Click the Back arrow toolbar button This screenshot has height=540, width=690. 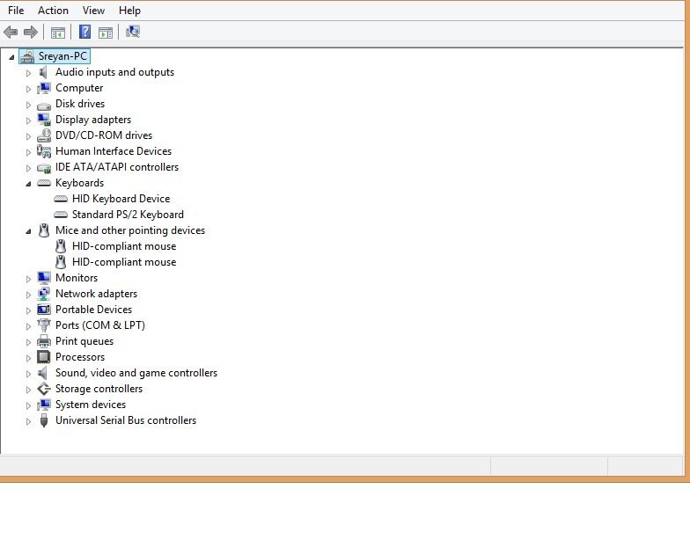pos(11,33)
